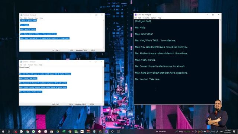Screen dimensions: 238x134
Task: Open the notification center icon
Action: [234, 131]
